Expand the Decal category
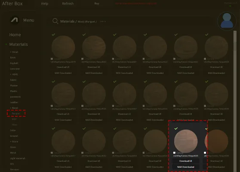Viewport: 240px width, 172px height. (14, 52)
